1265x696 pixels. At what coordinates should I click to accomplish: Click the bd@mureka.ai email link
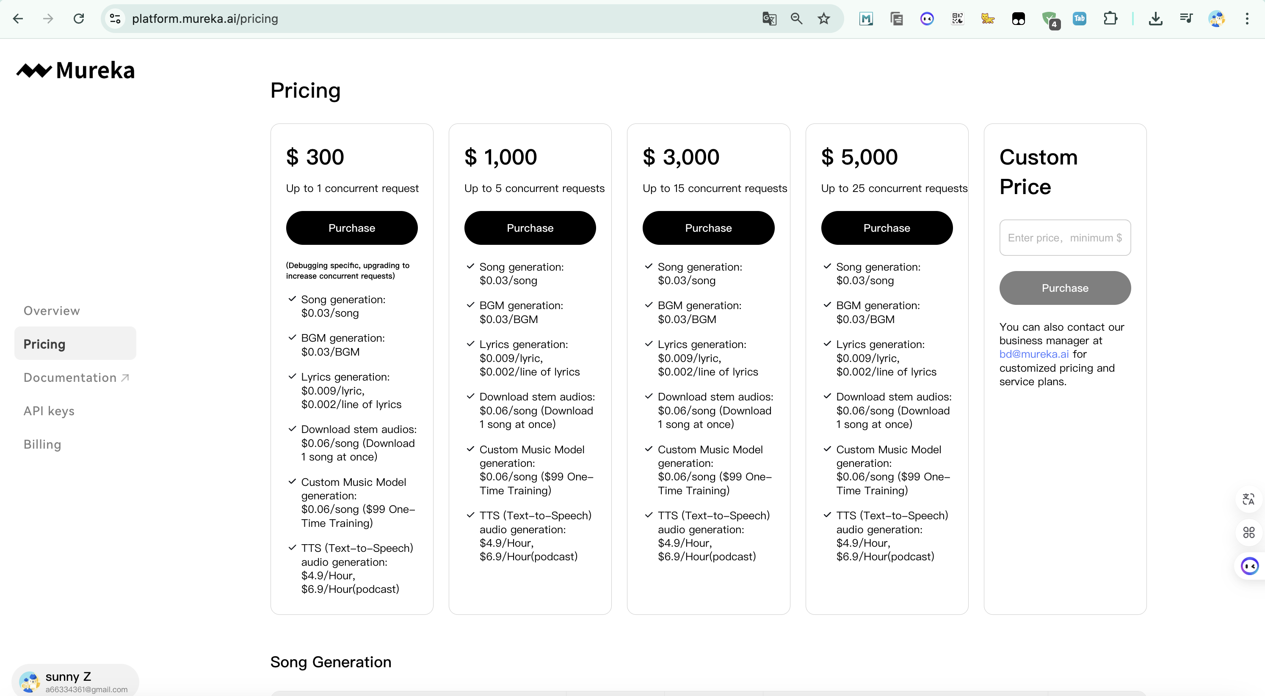[1034, 353]
